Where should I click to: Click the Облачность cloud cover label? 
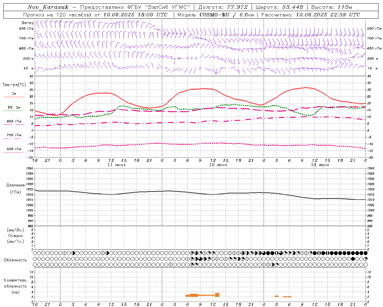[15, 260]
